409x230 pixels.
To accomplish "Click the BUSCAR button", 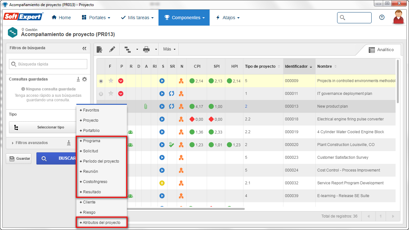I will (x=57, y=158).
